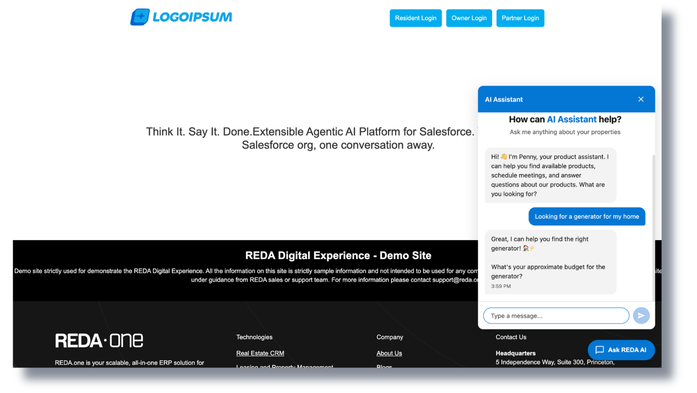Image resolution: width=697 pixels, height=393 pixels.
Task: Click the Headquarters address in footer
Action: tap(555, 362)
